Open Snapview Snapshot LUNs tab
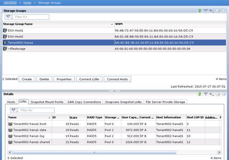The width and height of the screenshot is (229, 160). point(123,102)
